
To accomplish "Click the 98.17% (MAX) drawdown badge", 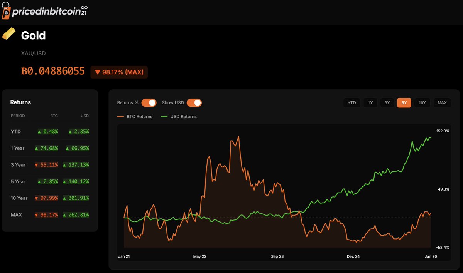I will point(119,72).
